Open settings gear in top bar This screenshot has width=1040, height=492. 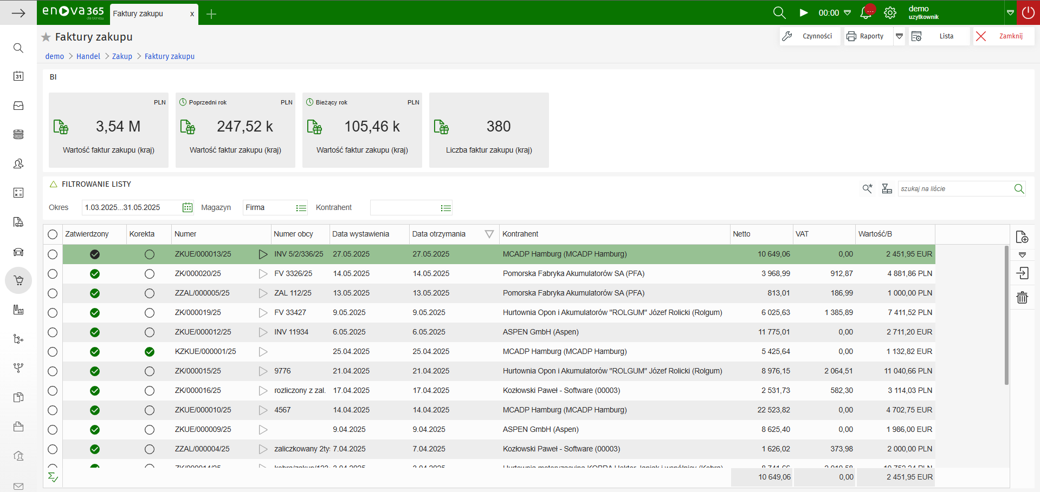890,13
